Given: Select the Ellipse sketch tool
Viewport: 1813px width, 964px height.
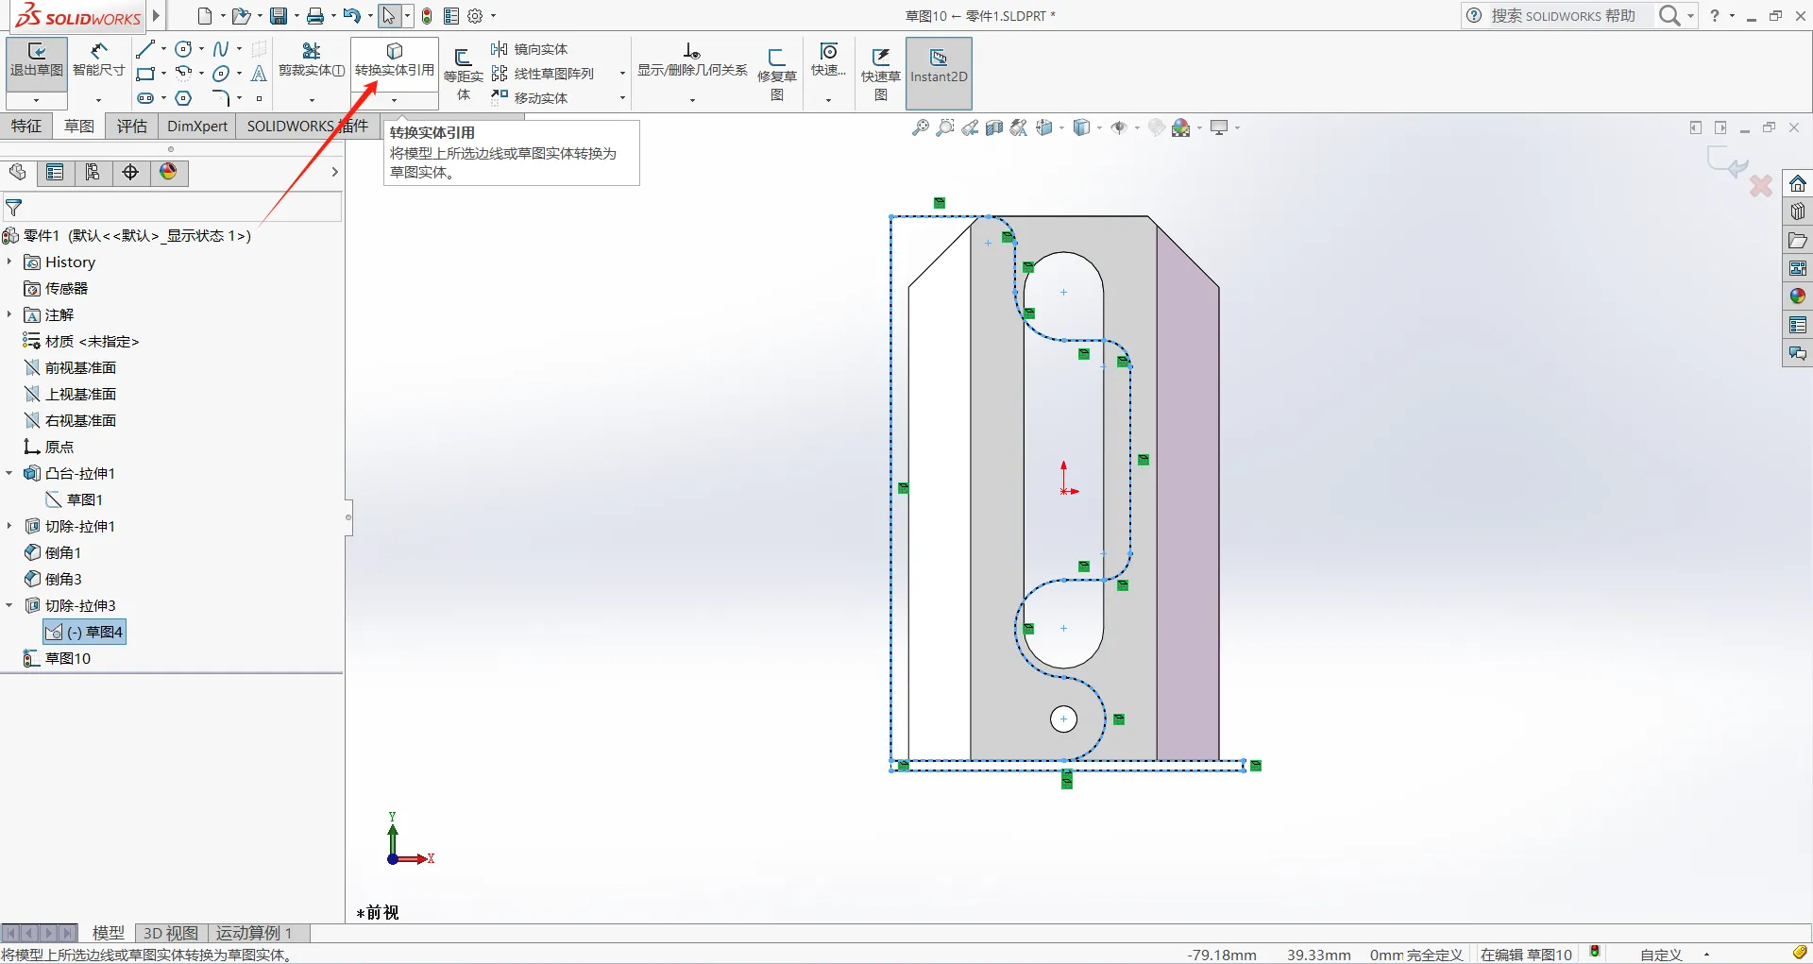Looking at the screenshot, I should click(x=221, y=74).
